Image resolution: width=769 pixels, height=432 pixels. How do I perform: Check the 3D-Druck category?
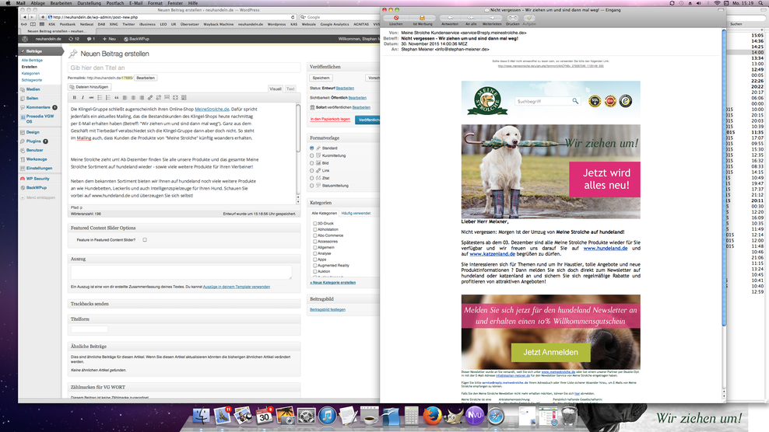(315, 223)
